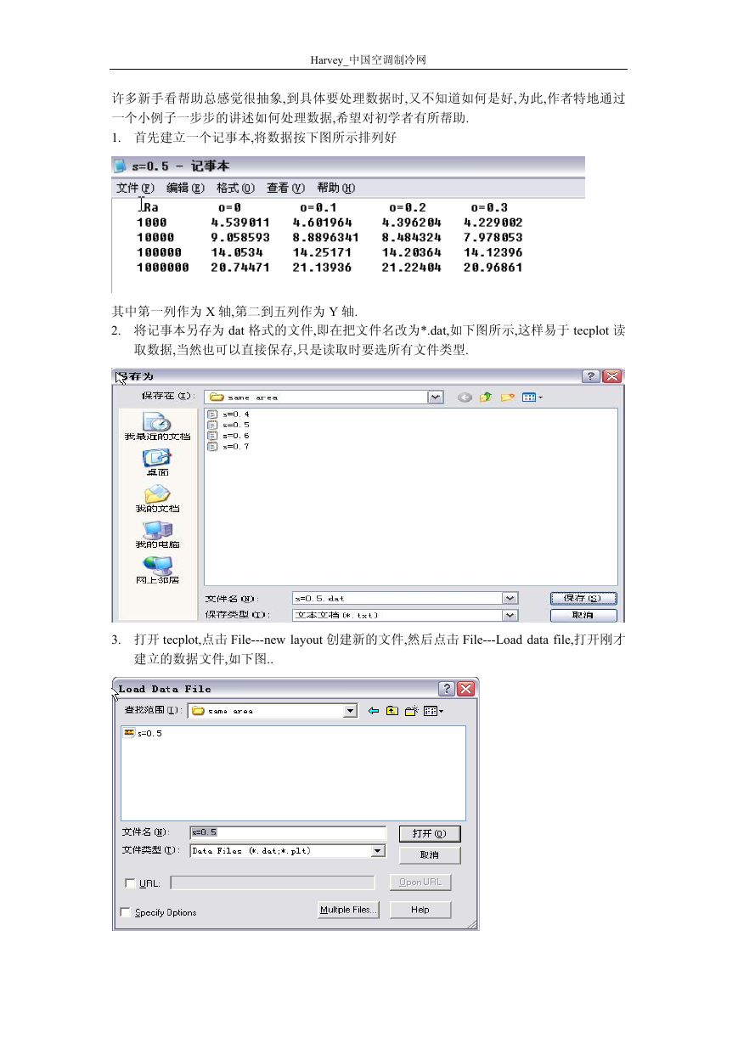Viewport: 738px width, 1043px height.
Task: Select file s=0.7 in Save As list
Action: (228, 446)
